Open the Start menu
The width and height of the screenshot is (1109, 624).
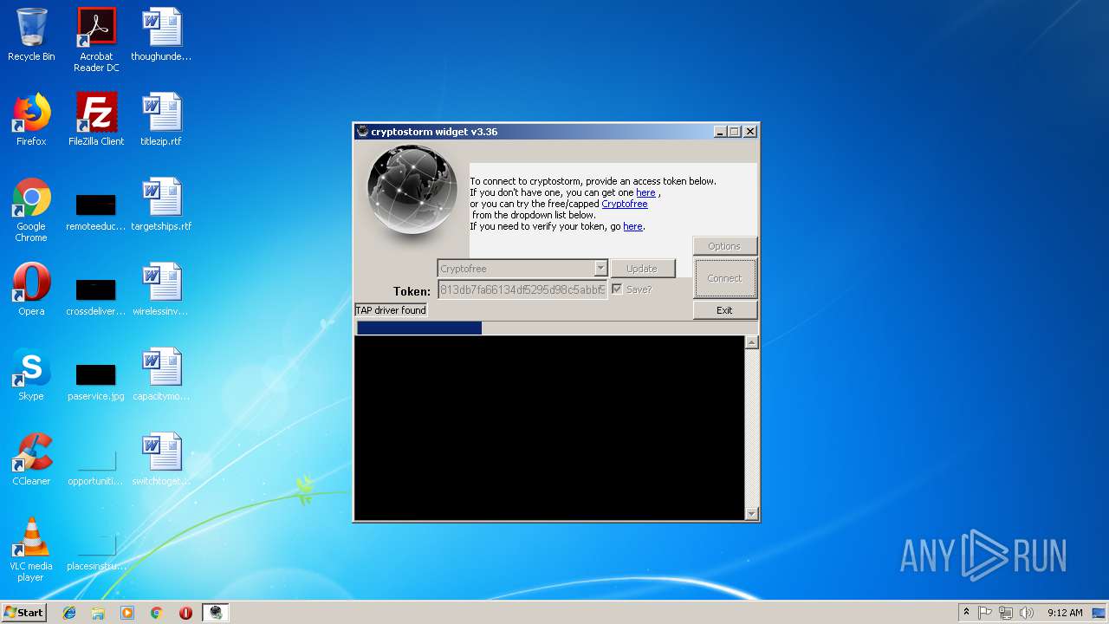coord(24,613)
